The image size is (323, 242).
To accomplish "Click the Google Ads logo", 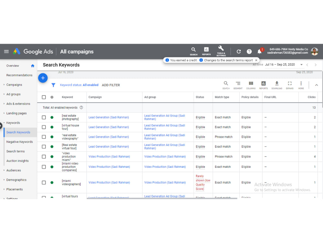I will click(33, 51).
